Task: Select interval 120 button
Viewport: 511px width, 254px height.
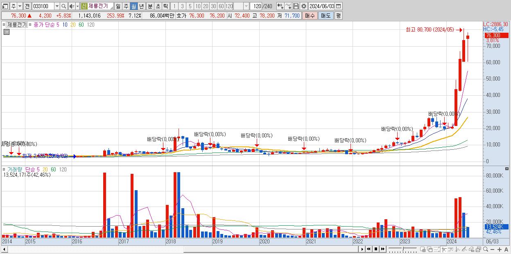Action: [229, 6]
